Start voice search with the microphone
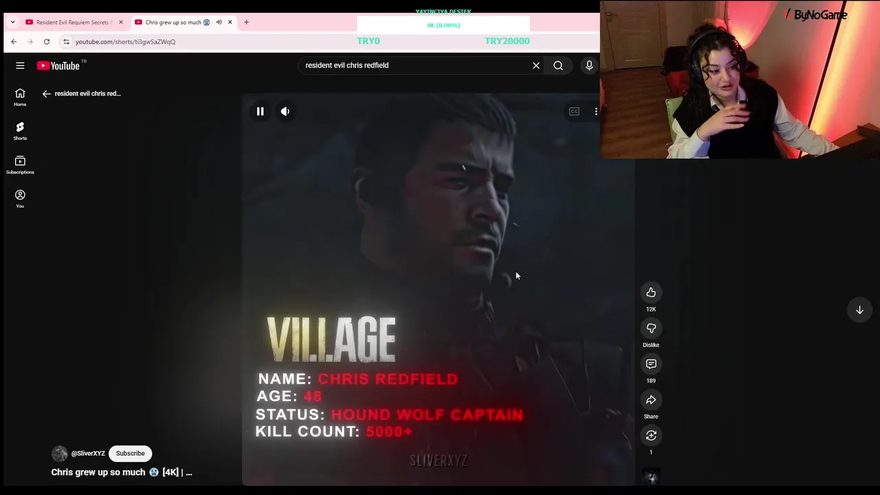880x495 pixels. click(589, 65)
